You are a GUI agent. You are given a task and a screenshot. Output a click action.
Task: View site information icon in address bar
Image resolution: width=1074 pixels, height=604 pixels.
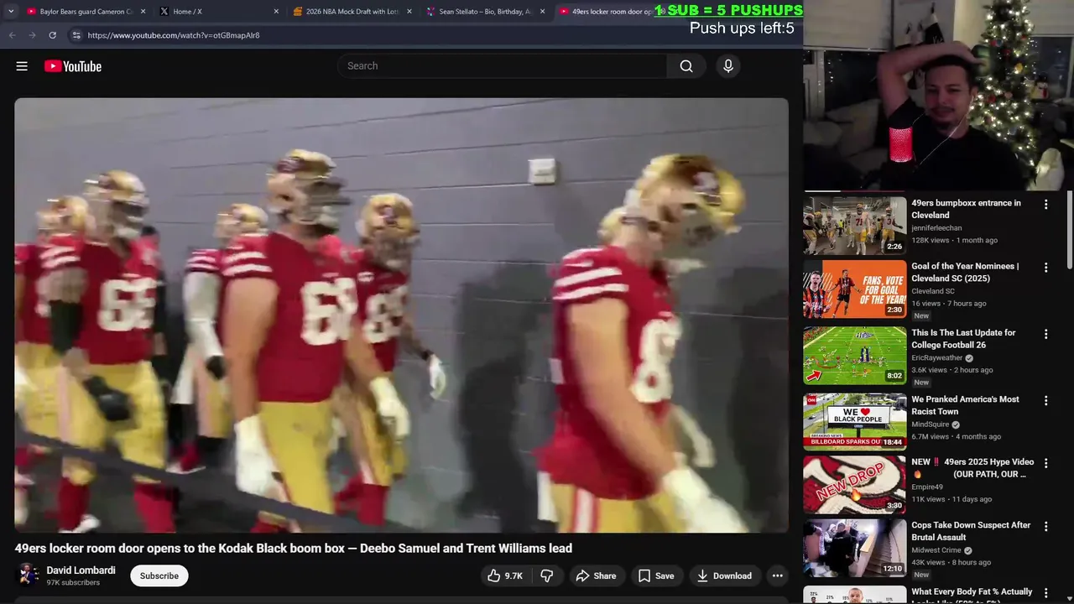[76, 35]
